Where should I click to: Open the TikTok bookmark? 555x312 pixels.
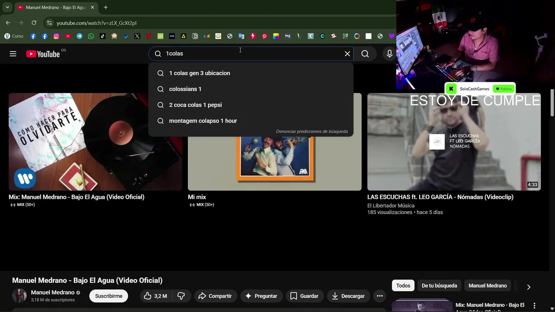click(x=103, y=36)
